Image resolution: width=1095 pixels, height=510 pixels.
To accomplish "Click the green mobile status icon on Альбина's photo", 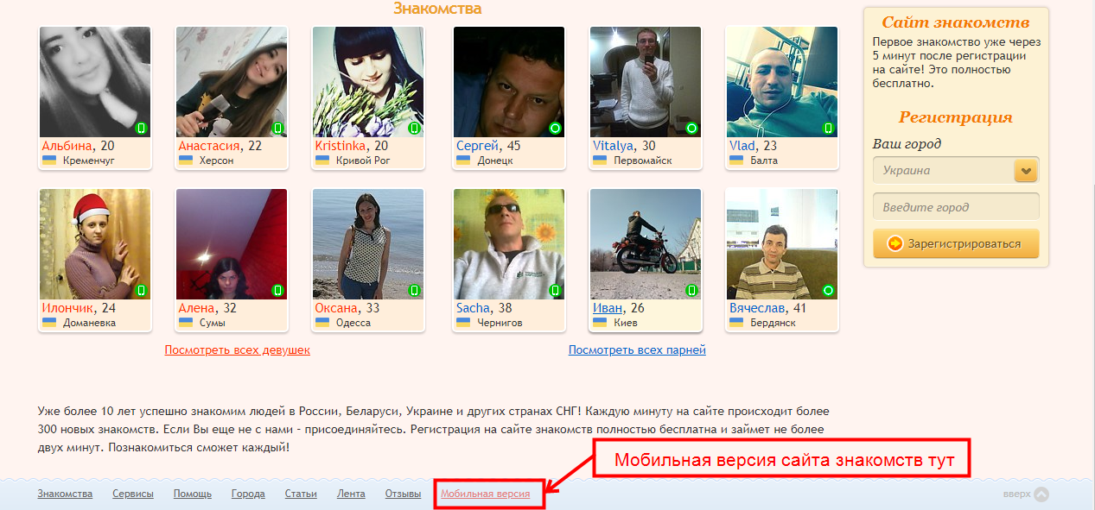I will [x=142, y=128].
